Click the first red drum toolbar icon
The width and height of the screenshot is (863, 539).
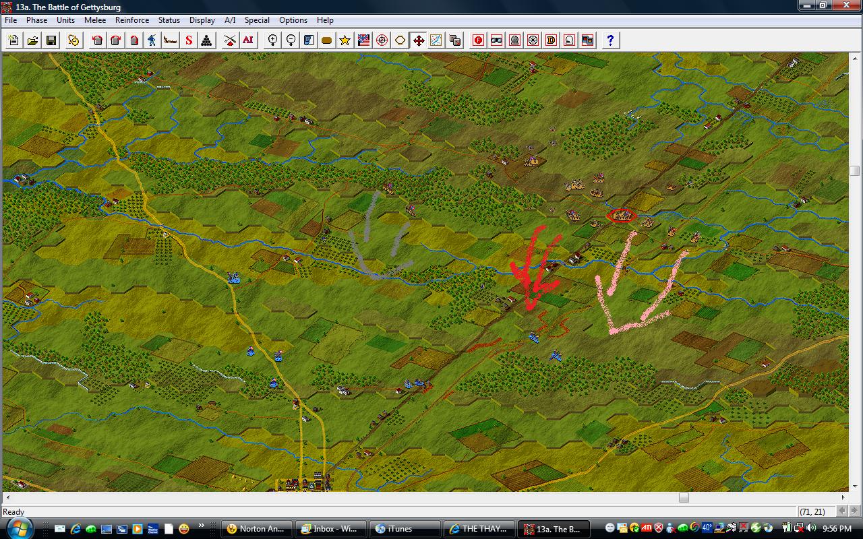98,40
